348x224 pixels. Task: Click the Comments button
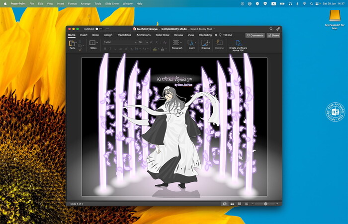coord(255,35)
